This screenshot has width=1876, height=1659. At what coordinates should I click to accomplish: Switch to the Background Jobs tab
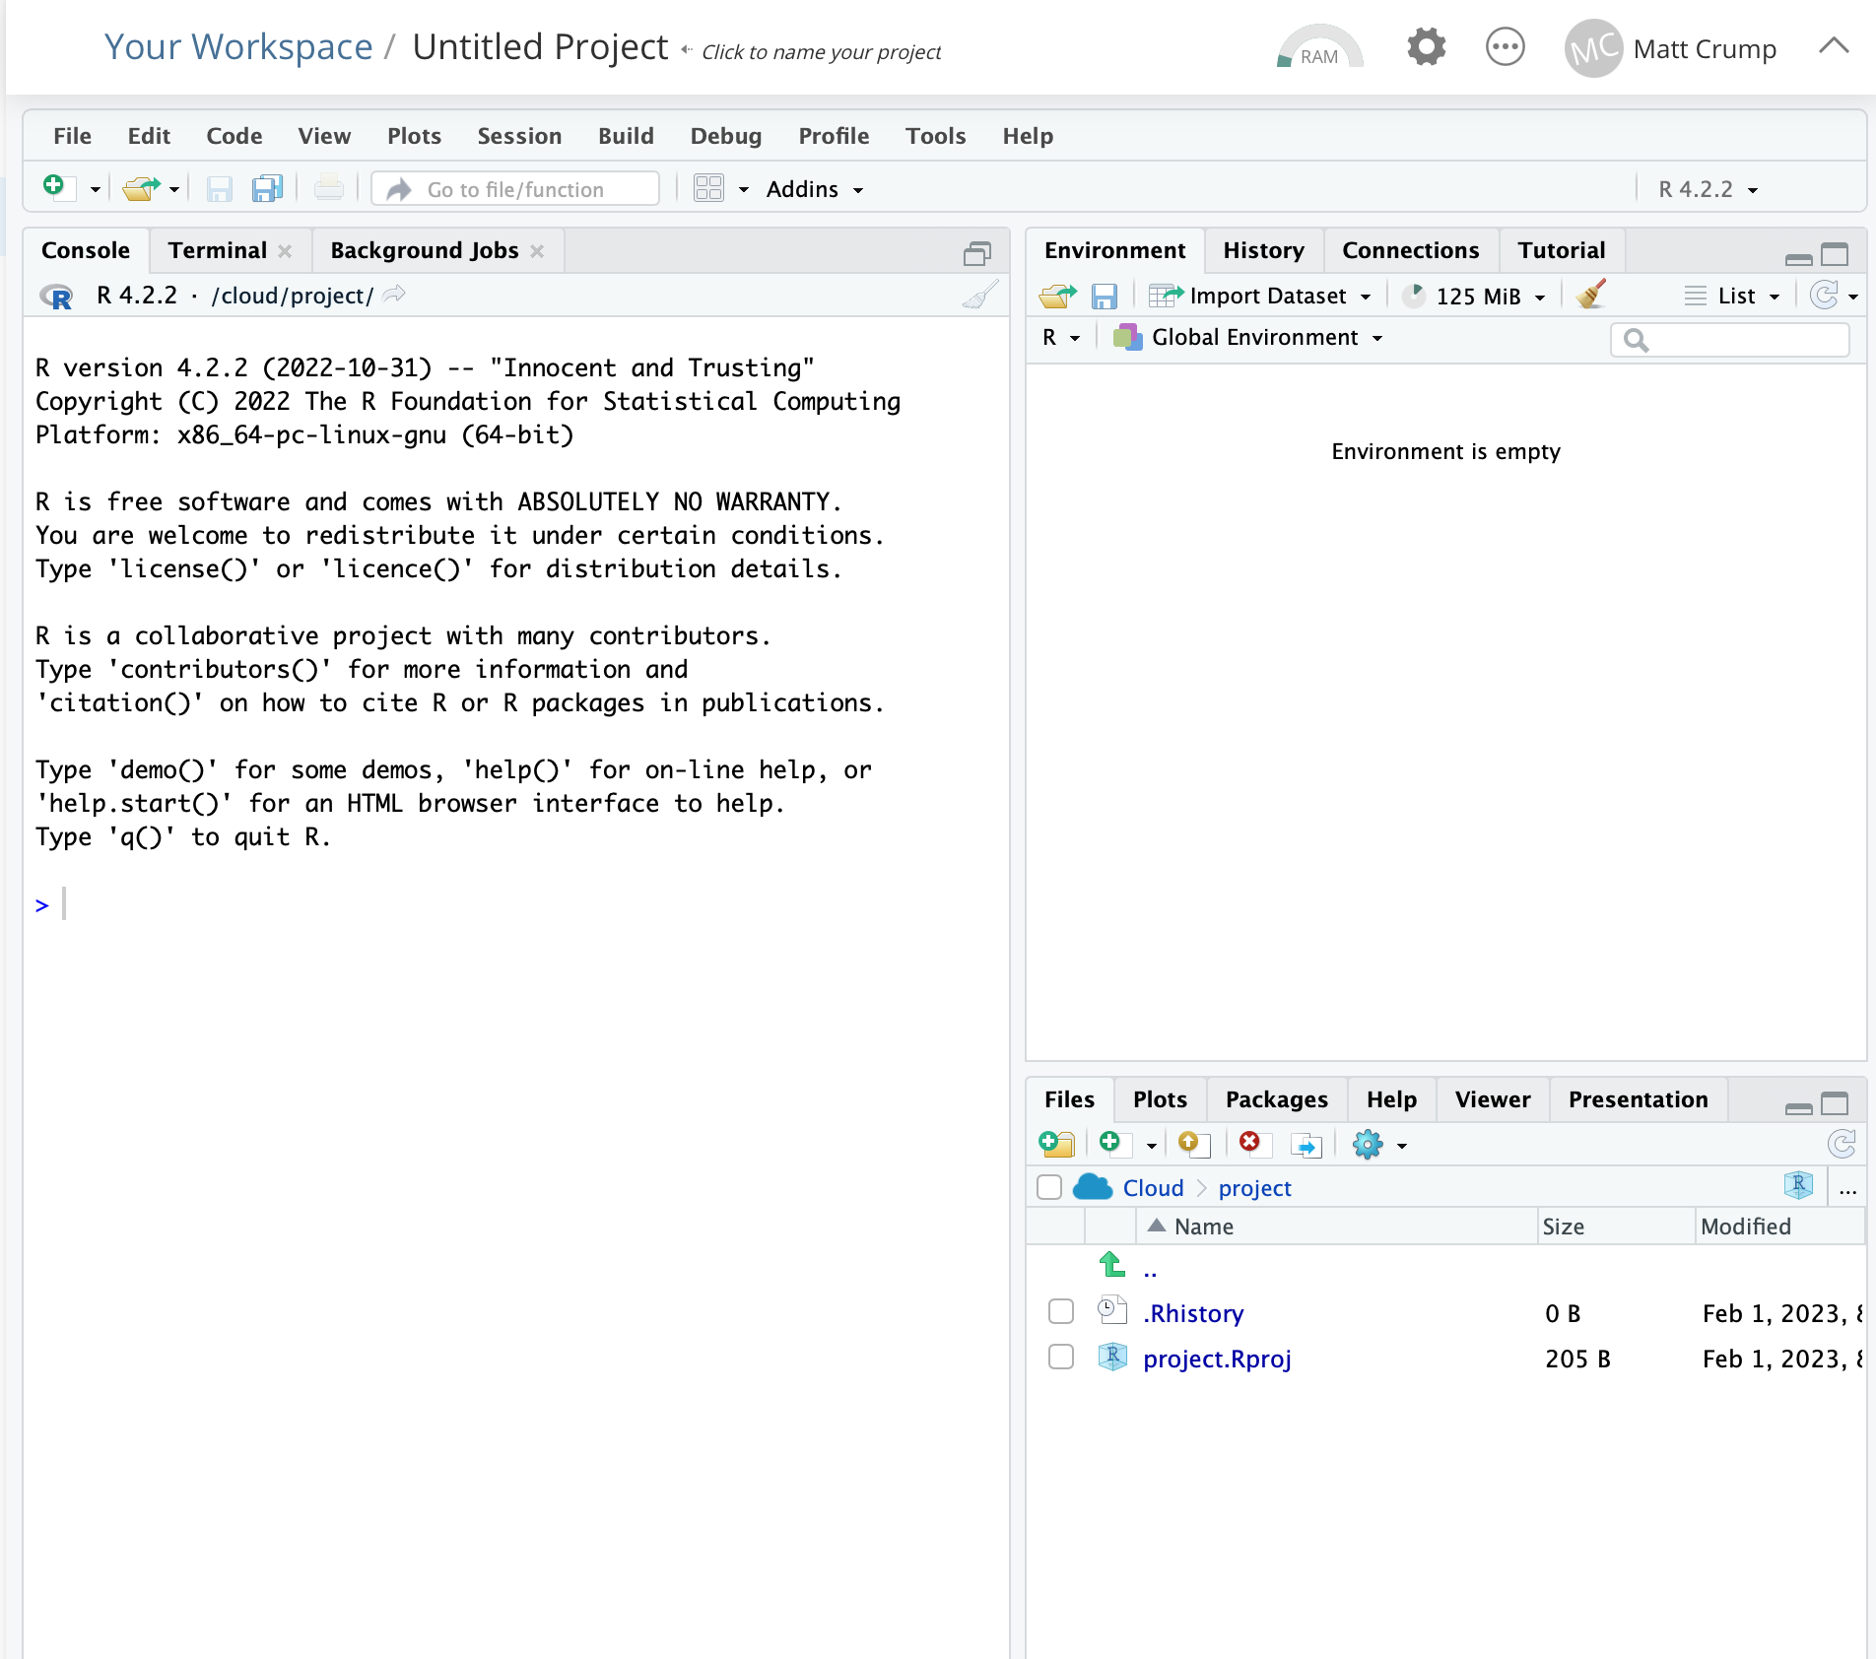coord(424,250)
